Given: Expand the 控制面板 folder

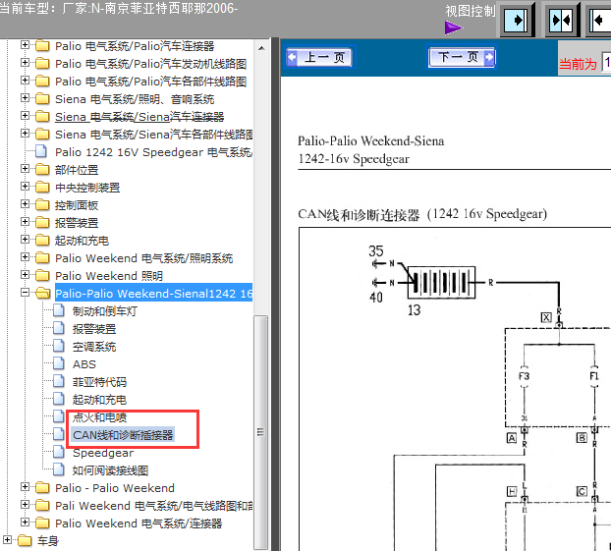Looking at the screenshot, I should (25, 203).
